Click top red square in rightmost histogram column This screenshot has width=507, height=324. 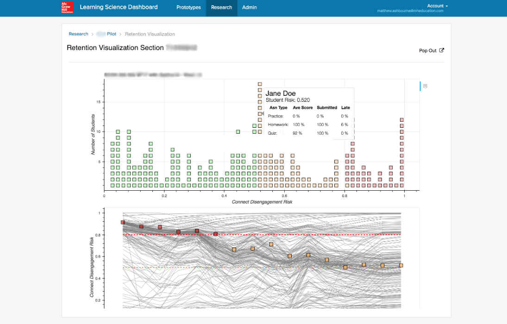[402, 120]
